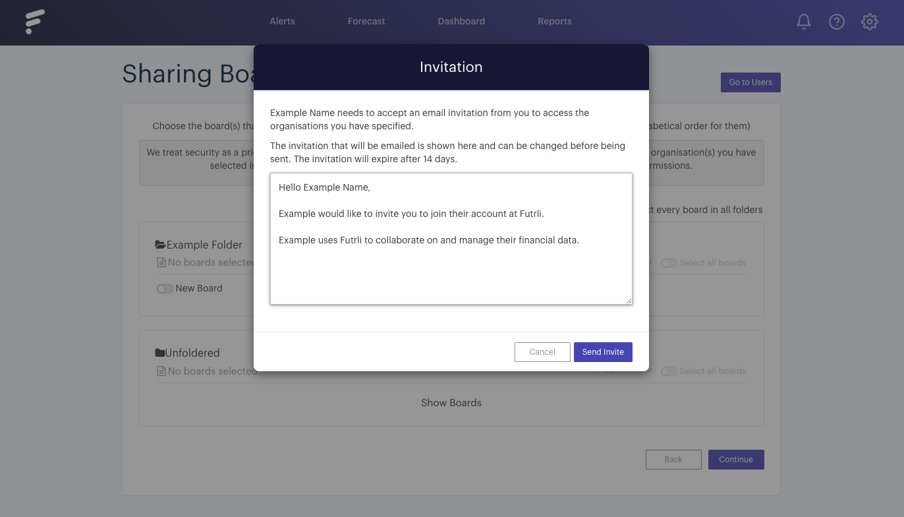Click the Continue button
Viewport: 904px width, 517px height.
736,460
